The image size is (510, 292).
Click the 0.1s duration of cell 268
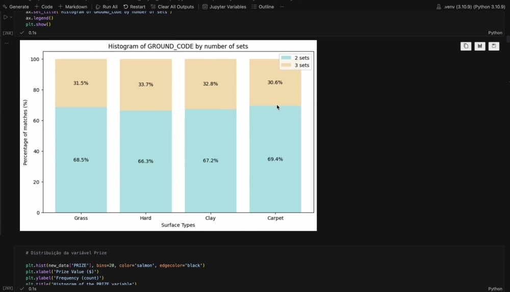point(32,33)
